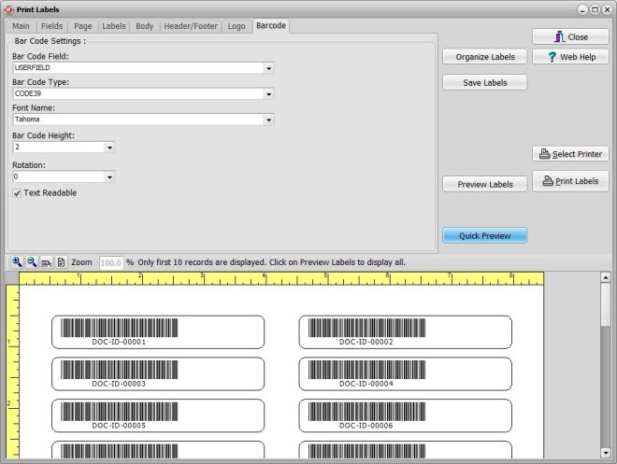Open the Fields tab

52,26
